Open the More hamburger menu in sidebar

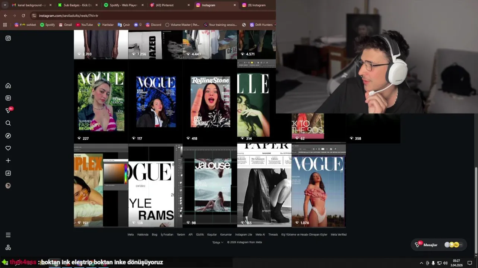click(8, 235)
